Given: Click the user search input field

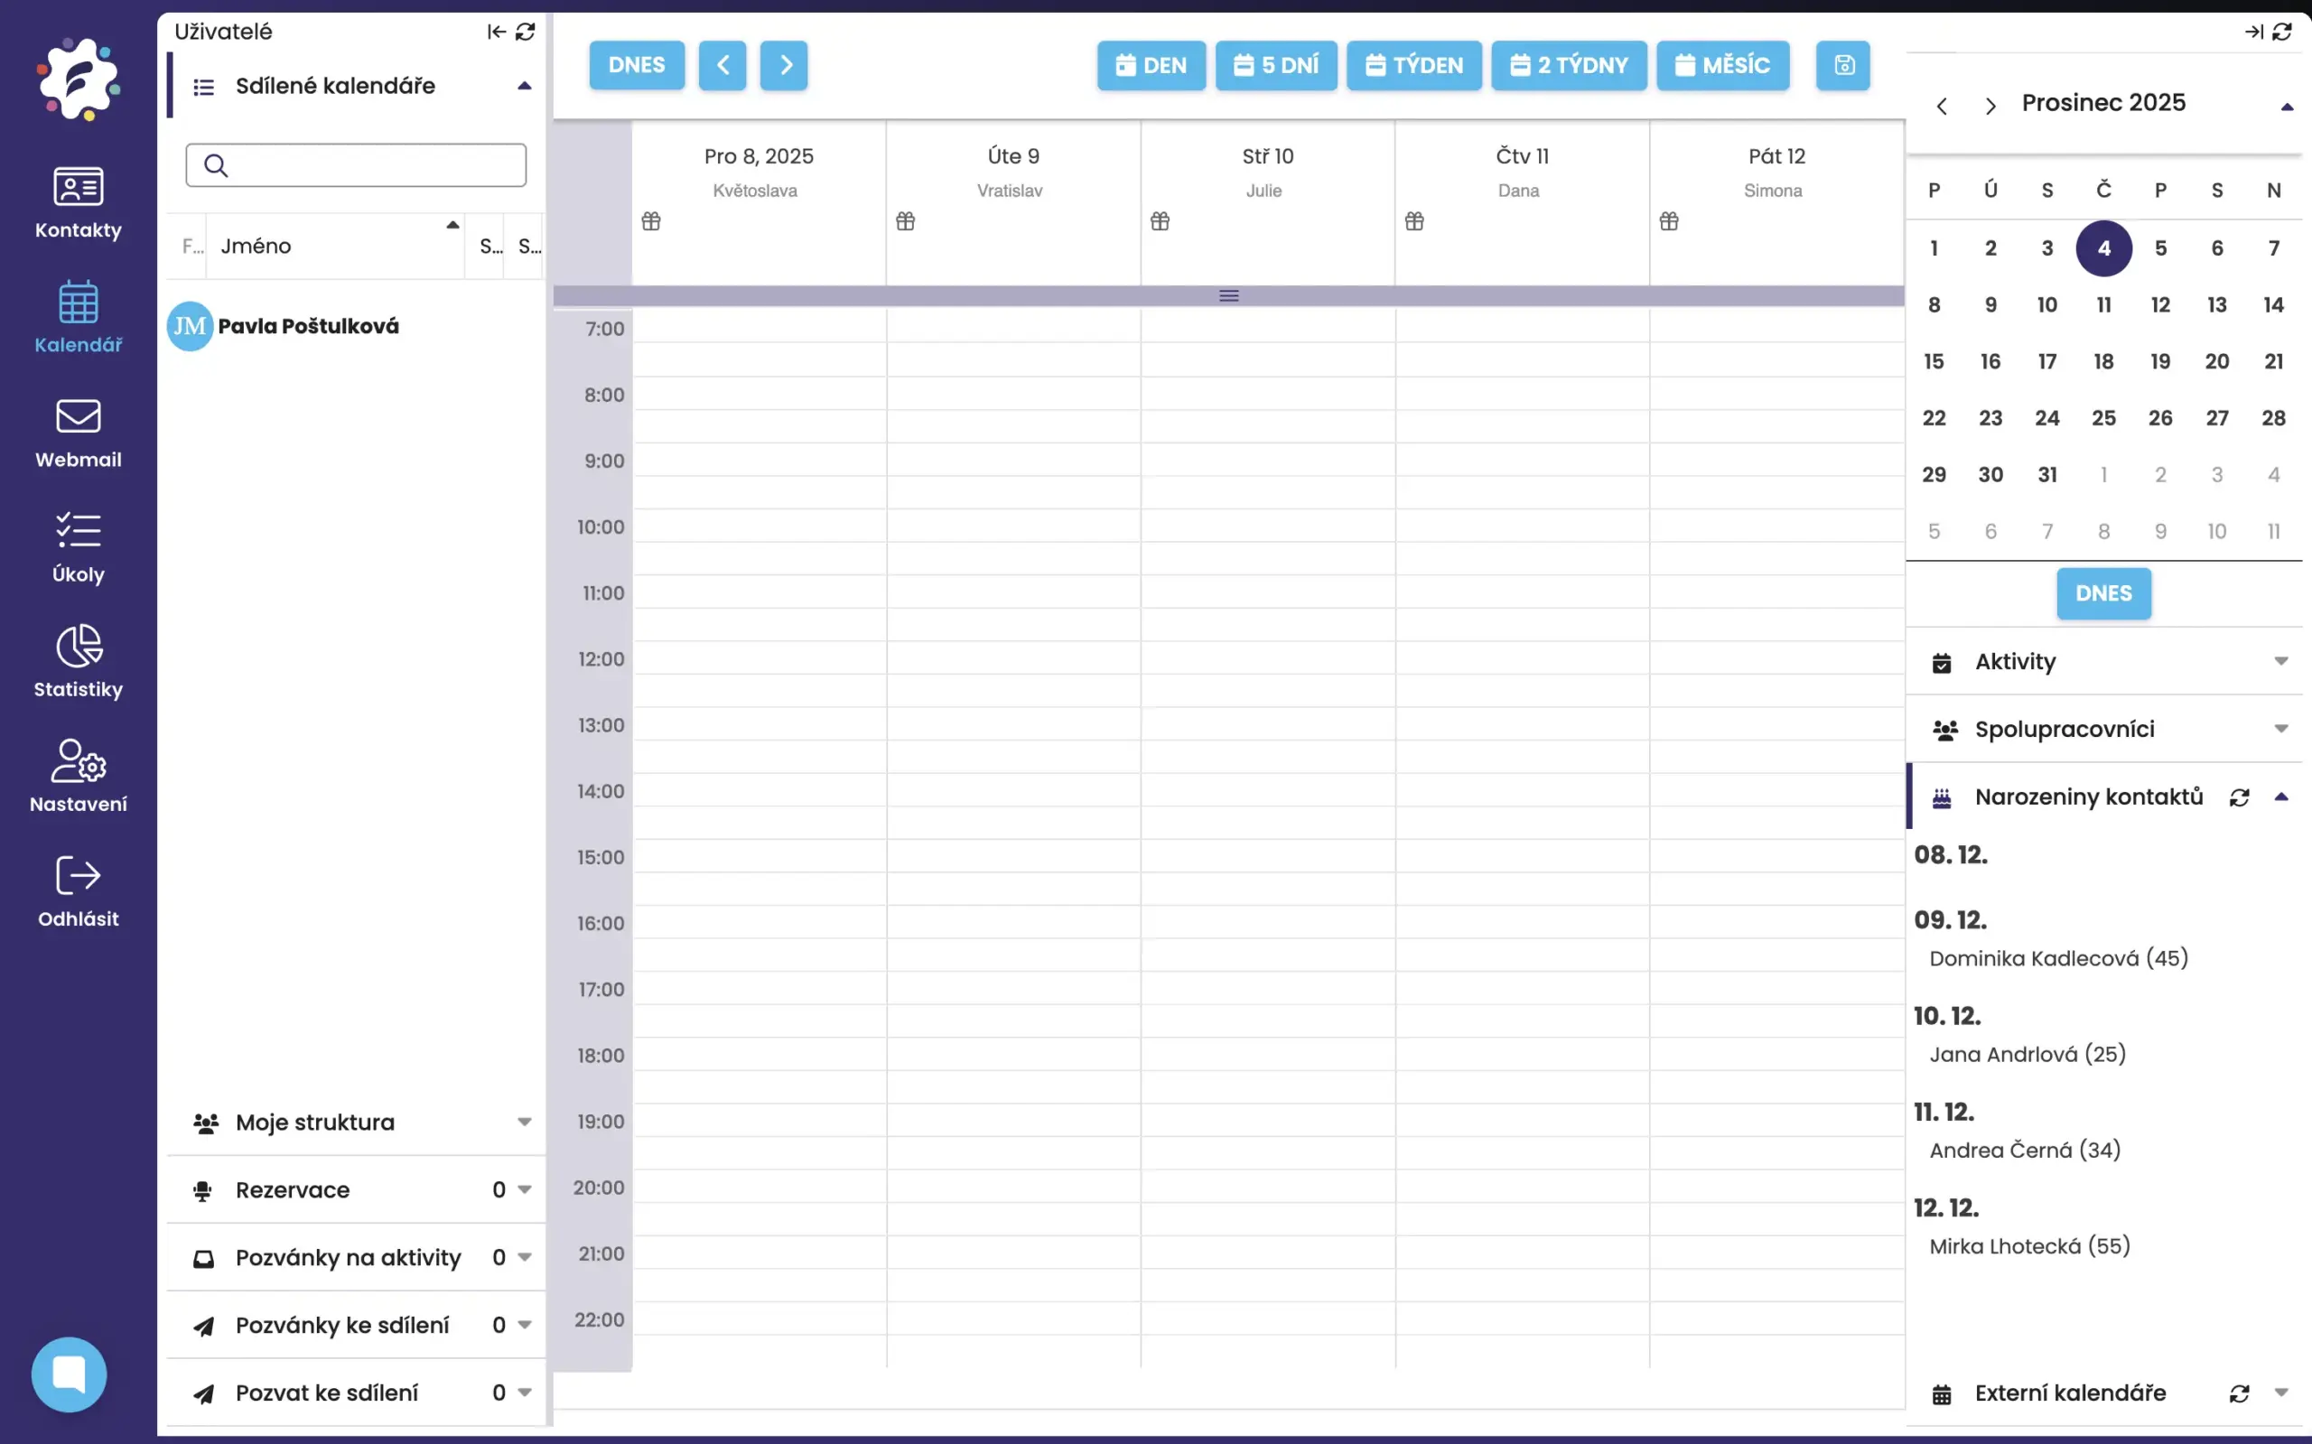Looking at the screenshot, I should coord(372,165).
